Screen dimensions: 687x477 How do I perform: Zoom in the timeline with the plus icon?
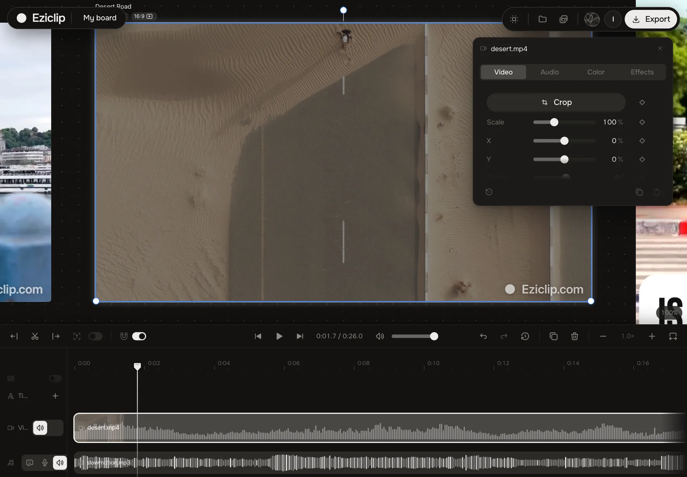tap(652, 336)
